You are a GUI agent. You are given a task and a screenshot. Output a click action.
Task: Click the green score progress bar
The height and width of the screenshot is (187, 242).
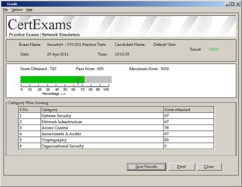coord(52,80)
